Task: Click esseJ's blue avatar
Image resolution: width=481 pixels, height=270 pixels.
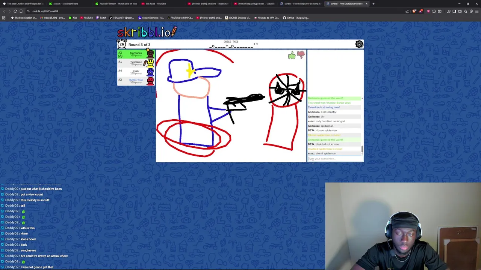Action: (150, 72)
